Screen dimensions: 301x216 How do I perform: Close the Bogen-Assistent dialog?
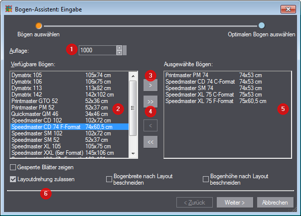tap(288, 9)
